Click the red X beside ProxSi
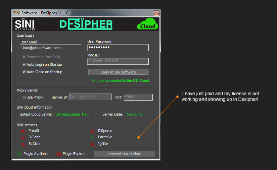Screen dimensions: 277x170 click(23, 131)
